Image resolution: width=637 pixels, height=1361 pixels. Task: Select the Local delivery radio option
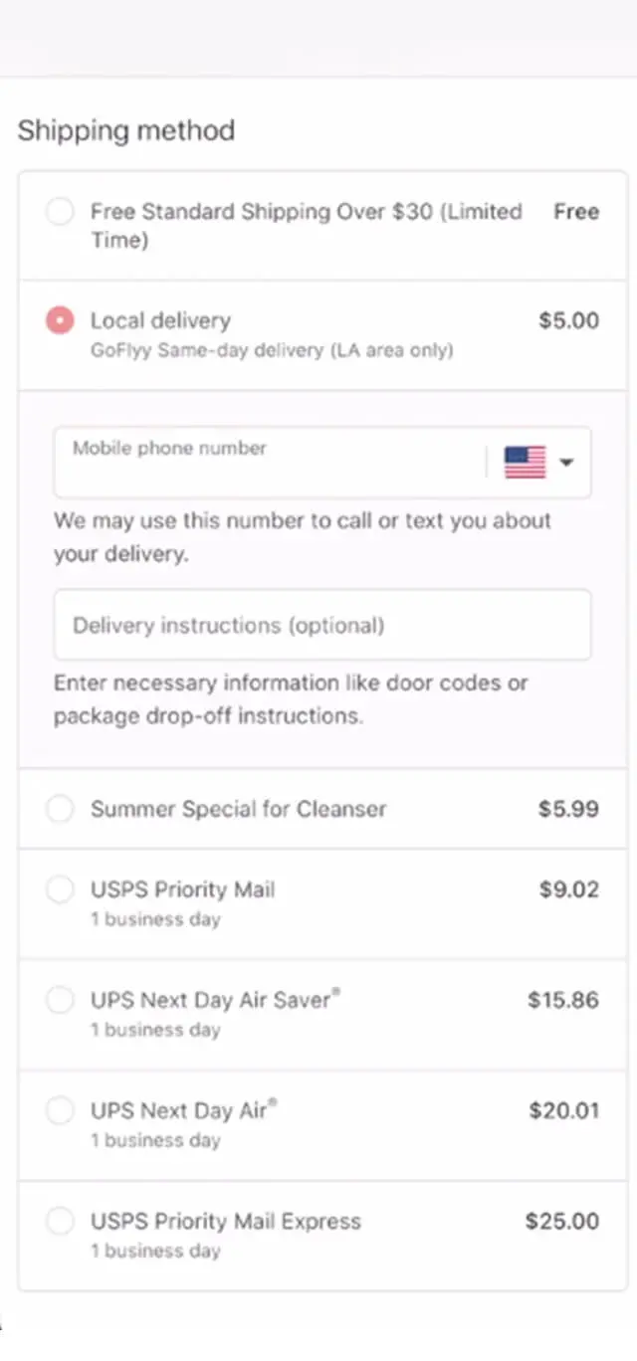(60, 320)
